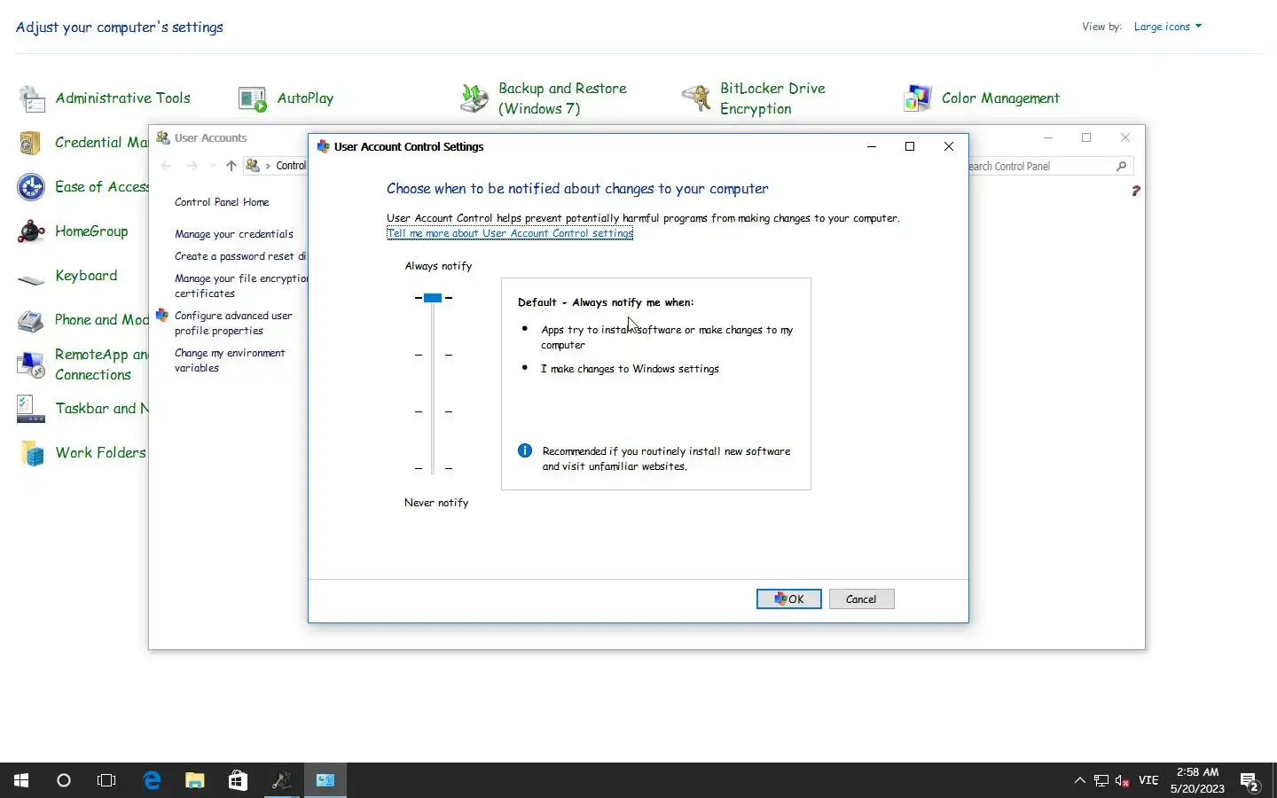Click the help question mark icon in User Accounts
Image resolution: width=1277 pixels, height=798 pixels.
tap(1135, 191)
